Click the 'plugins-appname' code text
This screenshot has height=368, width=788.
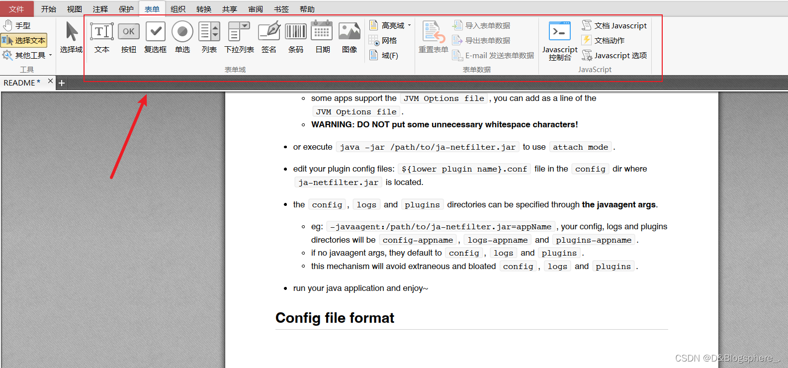[x=594, y=240]
